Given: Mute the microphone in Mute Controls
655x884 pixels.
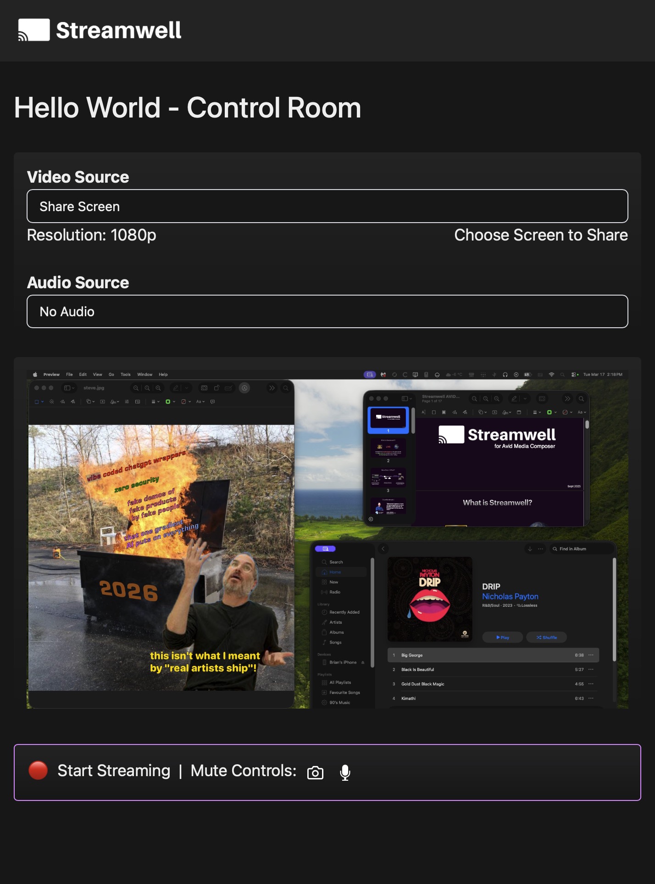Looking at the screenshot, I should (x=345, y=772).
